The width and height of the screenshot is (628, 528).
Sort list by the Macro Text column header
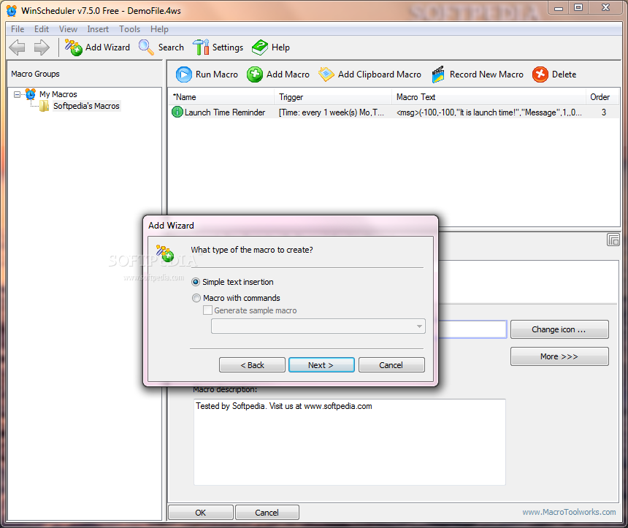tap(489, 97)
